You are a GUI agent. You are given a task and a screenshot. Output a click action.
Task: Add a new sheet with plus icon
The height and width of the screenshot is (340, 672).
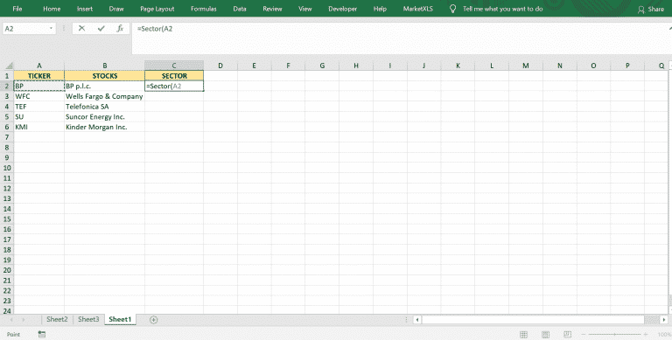(x=153, y=319)
